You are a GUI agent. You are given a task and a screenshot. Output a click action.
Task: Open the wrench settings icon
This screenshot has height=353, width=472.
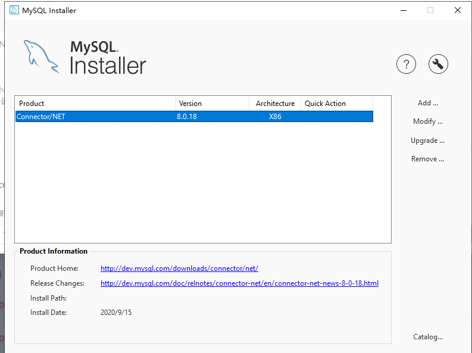point(438,64)
